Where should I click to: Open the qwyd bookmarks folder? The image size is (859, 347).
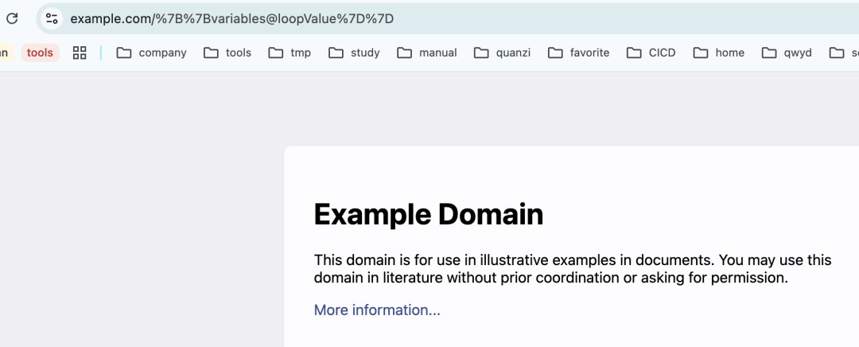click(x=787, y=53)
